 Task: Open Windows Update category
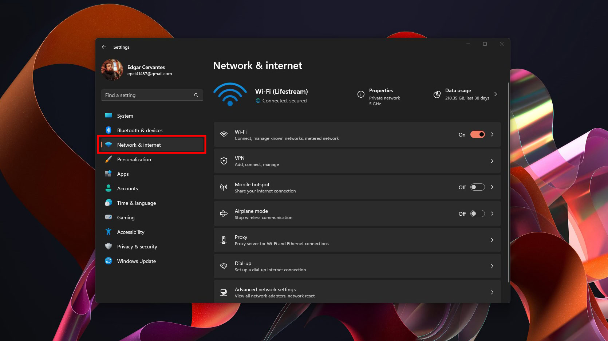coord(152,261)
